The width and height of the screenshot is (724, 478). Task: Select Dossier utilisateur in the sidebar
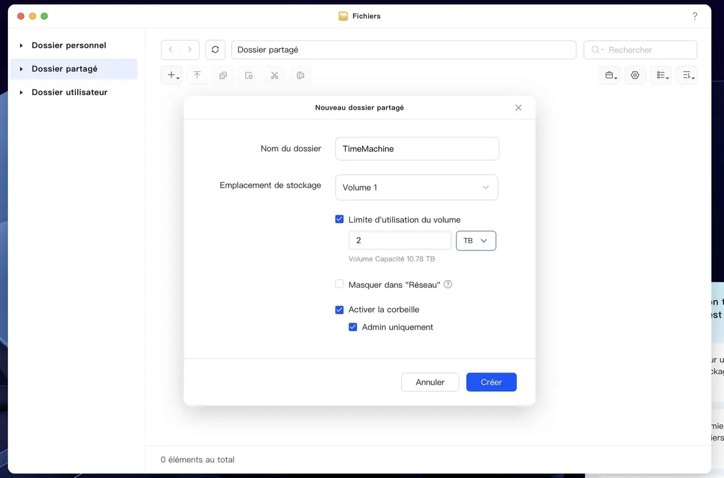point(71,92)
